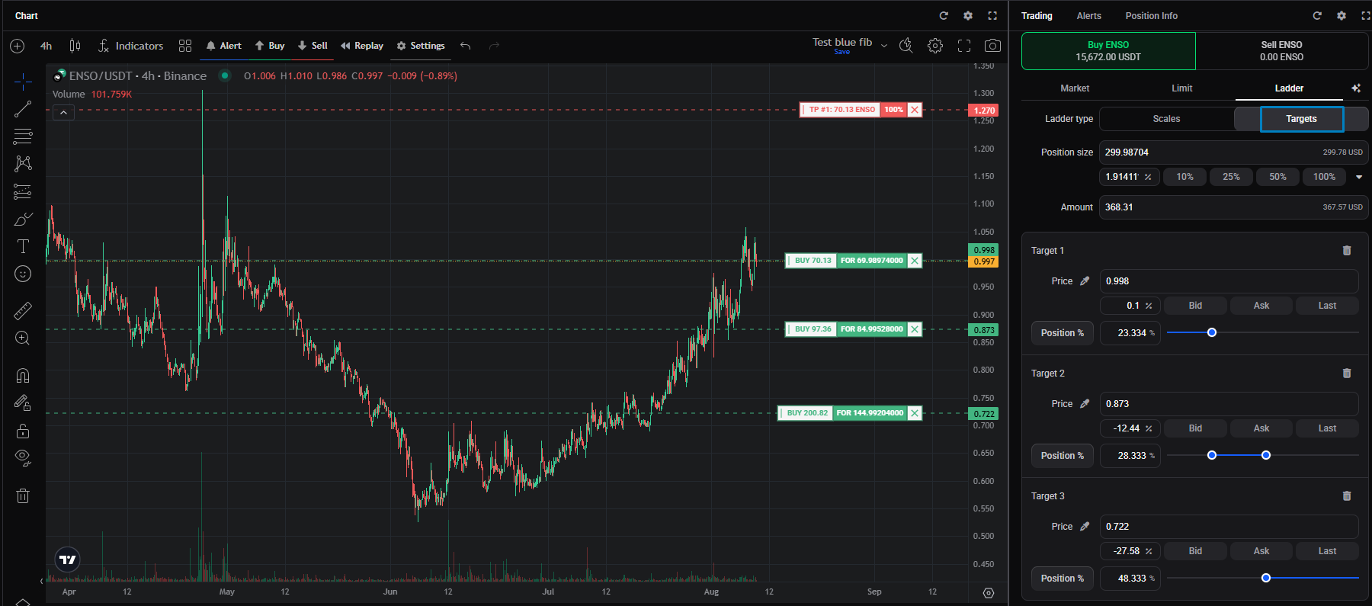Switch to the Alerts tab
This screenshot has width=1372, height=606.
1088,15
